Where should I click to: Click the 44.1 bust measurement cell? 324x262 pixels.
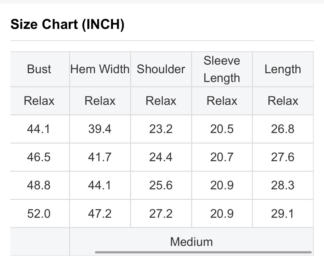point(39,129)
